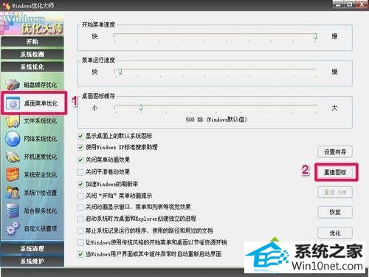Uncheck 当Windows用户界面异常时自动重新启动界面
Screen dimensions: 369x277
[x=80, y=254]
